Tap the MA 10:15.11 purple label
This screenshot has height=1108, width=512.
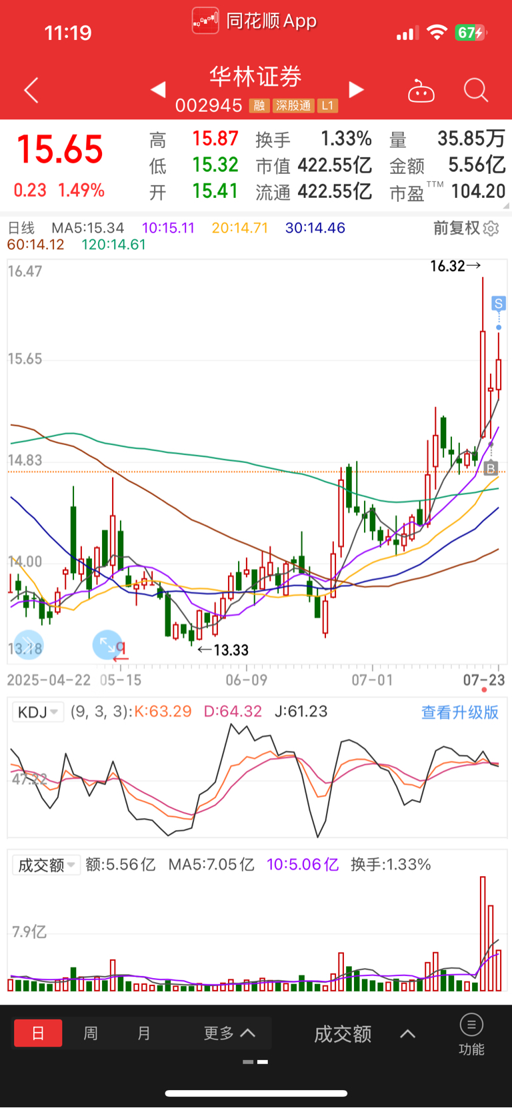point(168,228)
